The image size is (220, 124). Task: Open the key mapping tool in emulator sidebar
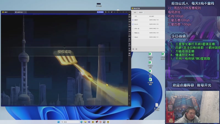click(129, 15)
